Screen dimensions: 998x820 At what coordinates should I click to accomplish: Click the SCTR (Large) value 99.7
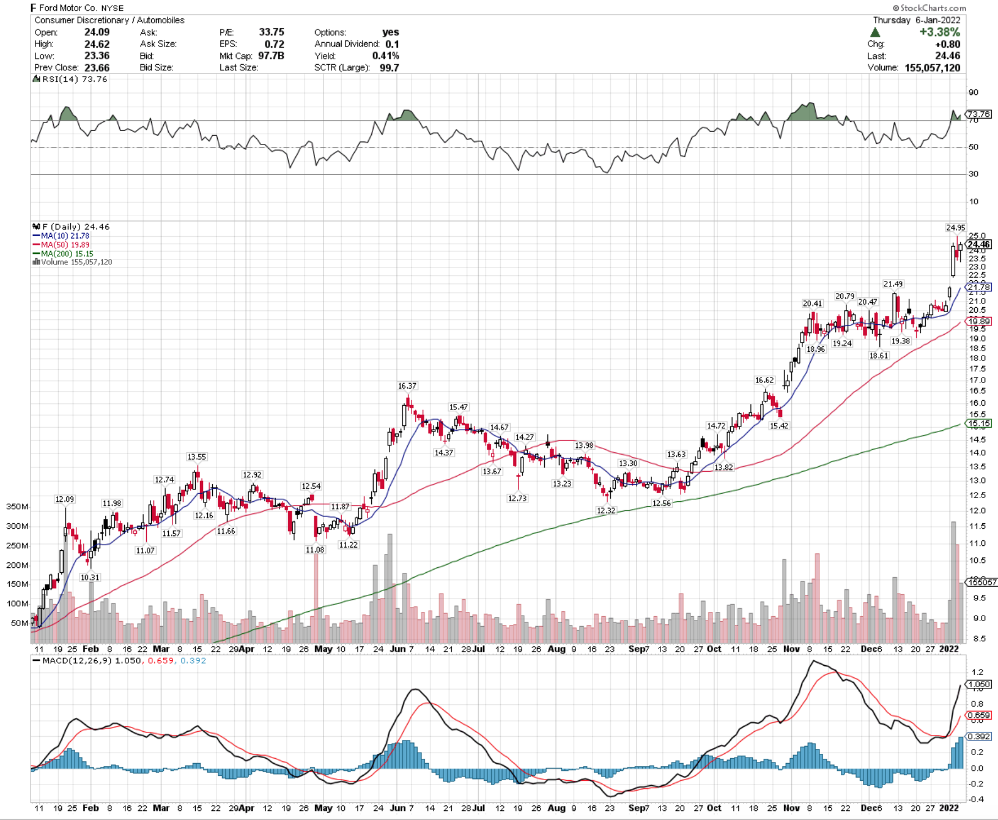coord(389,67)
